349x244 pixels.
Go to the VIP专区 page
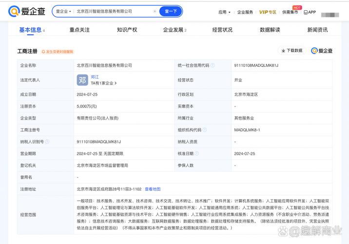tap(268, 12)
